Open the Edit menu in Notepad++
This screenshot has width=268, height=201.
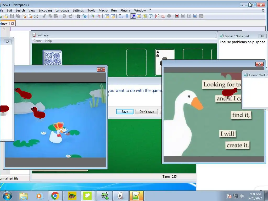pos(9,10)
